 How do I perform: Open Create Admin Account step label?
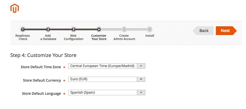point(124,37)
